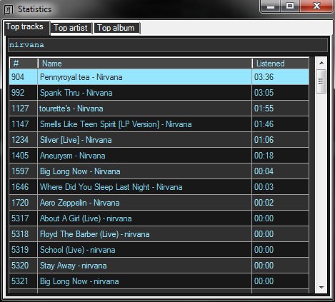Click rank number 5320
335x302 pixels.
[x=20, y=266]
